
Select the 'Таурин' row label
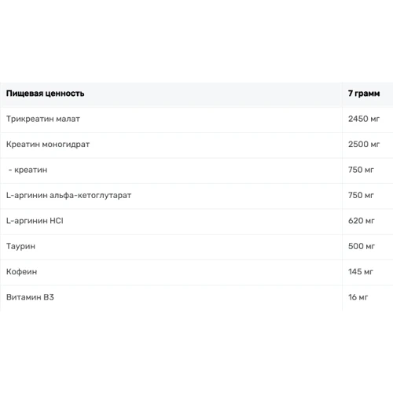20,247
